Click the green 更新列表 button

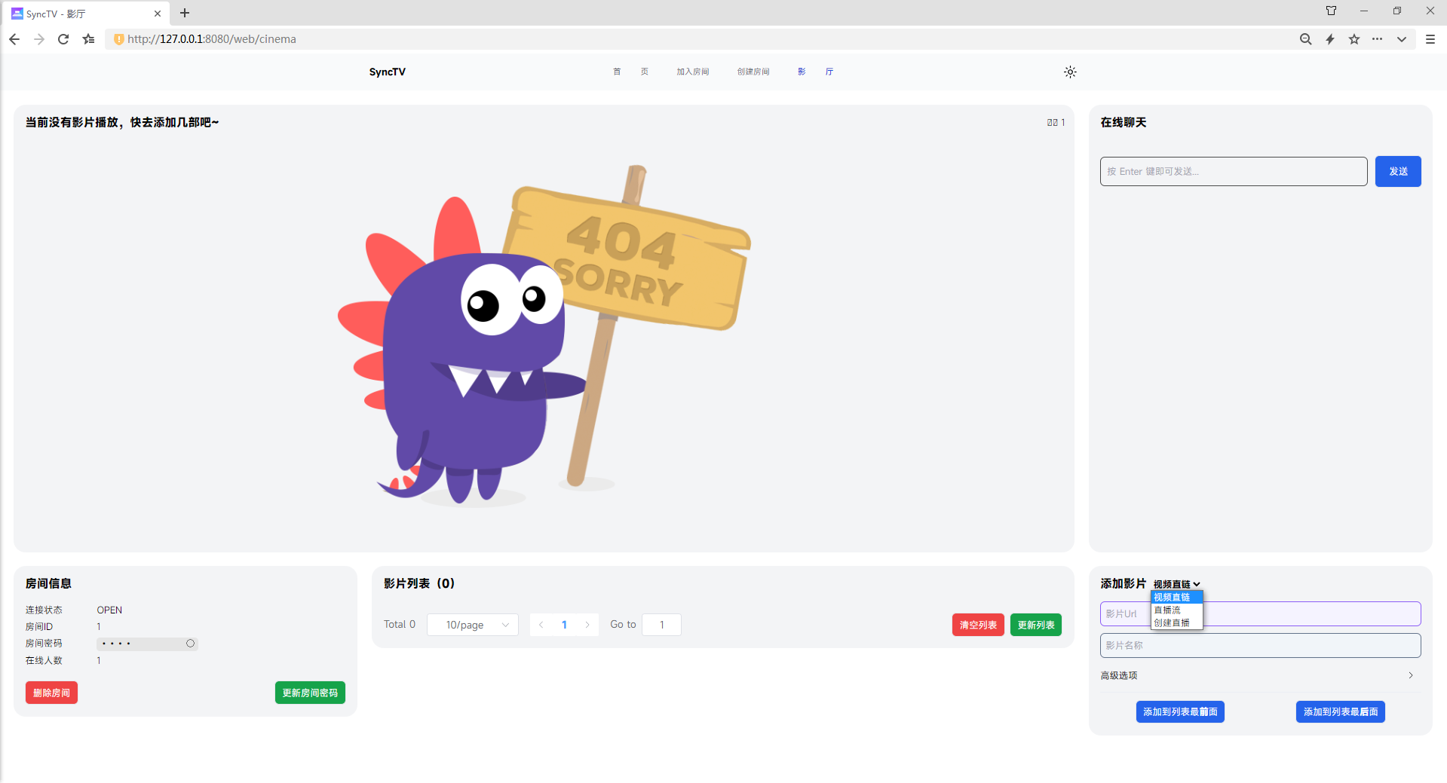coord(1035,625)
